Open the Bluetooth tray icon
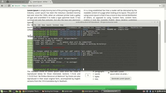166x93 pixels. click(x=150, y=91)
